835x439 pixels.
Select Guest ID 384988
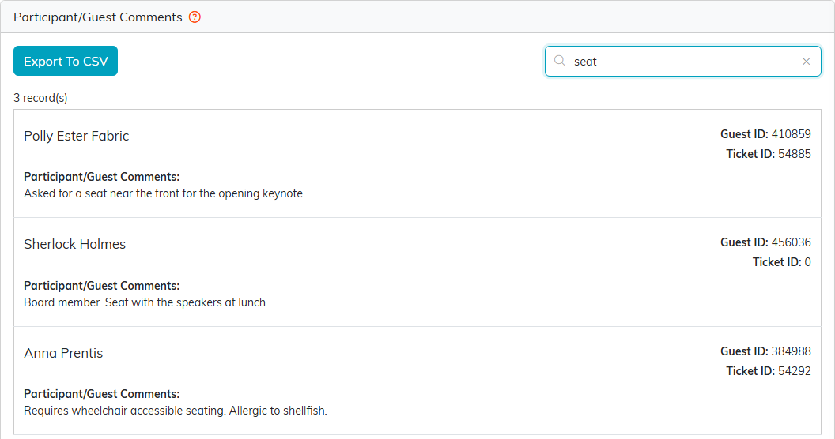point(765,351)
